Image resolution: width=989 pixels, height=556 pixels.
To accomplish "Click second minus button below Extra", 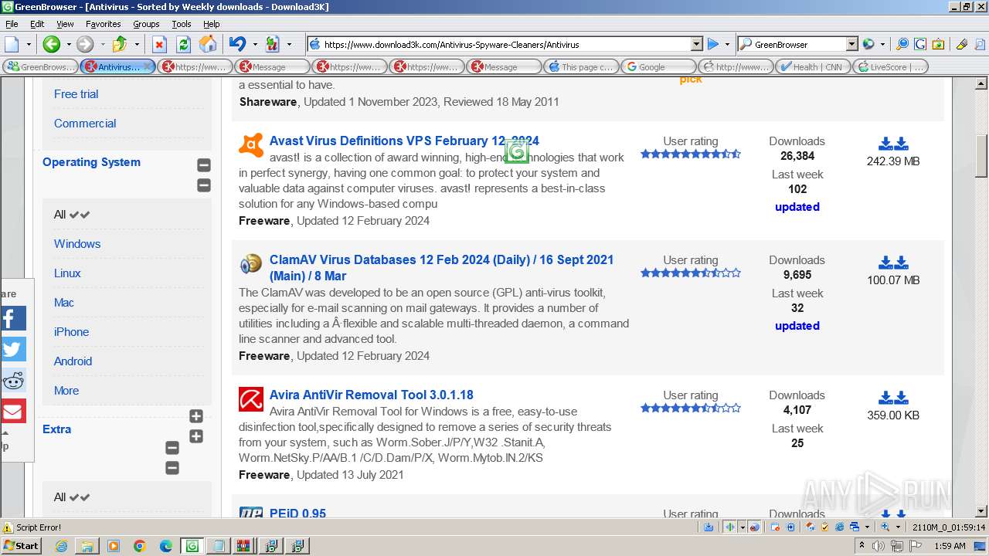I will coord(172,468).
